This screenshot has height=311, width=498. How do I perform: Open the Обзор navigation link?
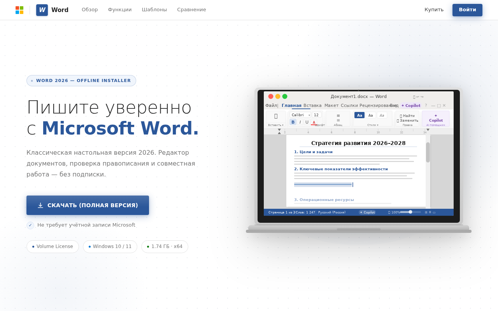[90, 10]
